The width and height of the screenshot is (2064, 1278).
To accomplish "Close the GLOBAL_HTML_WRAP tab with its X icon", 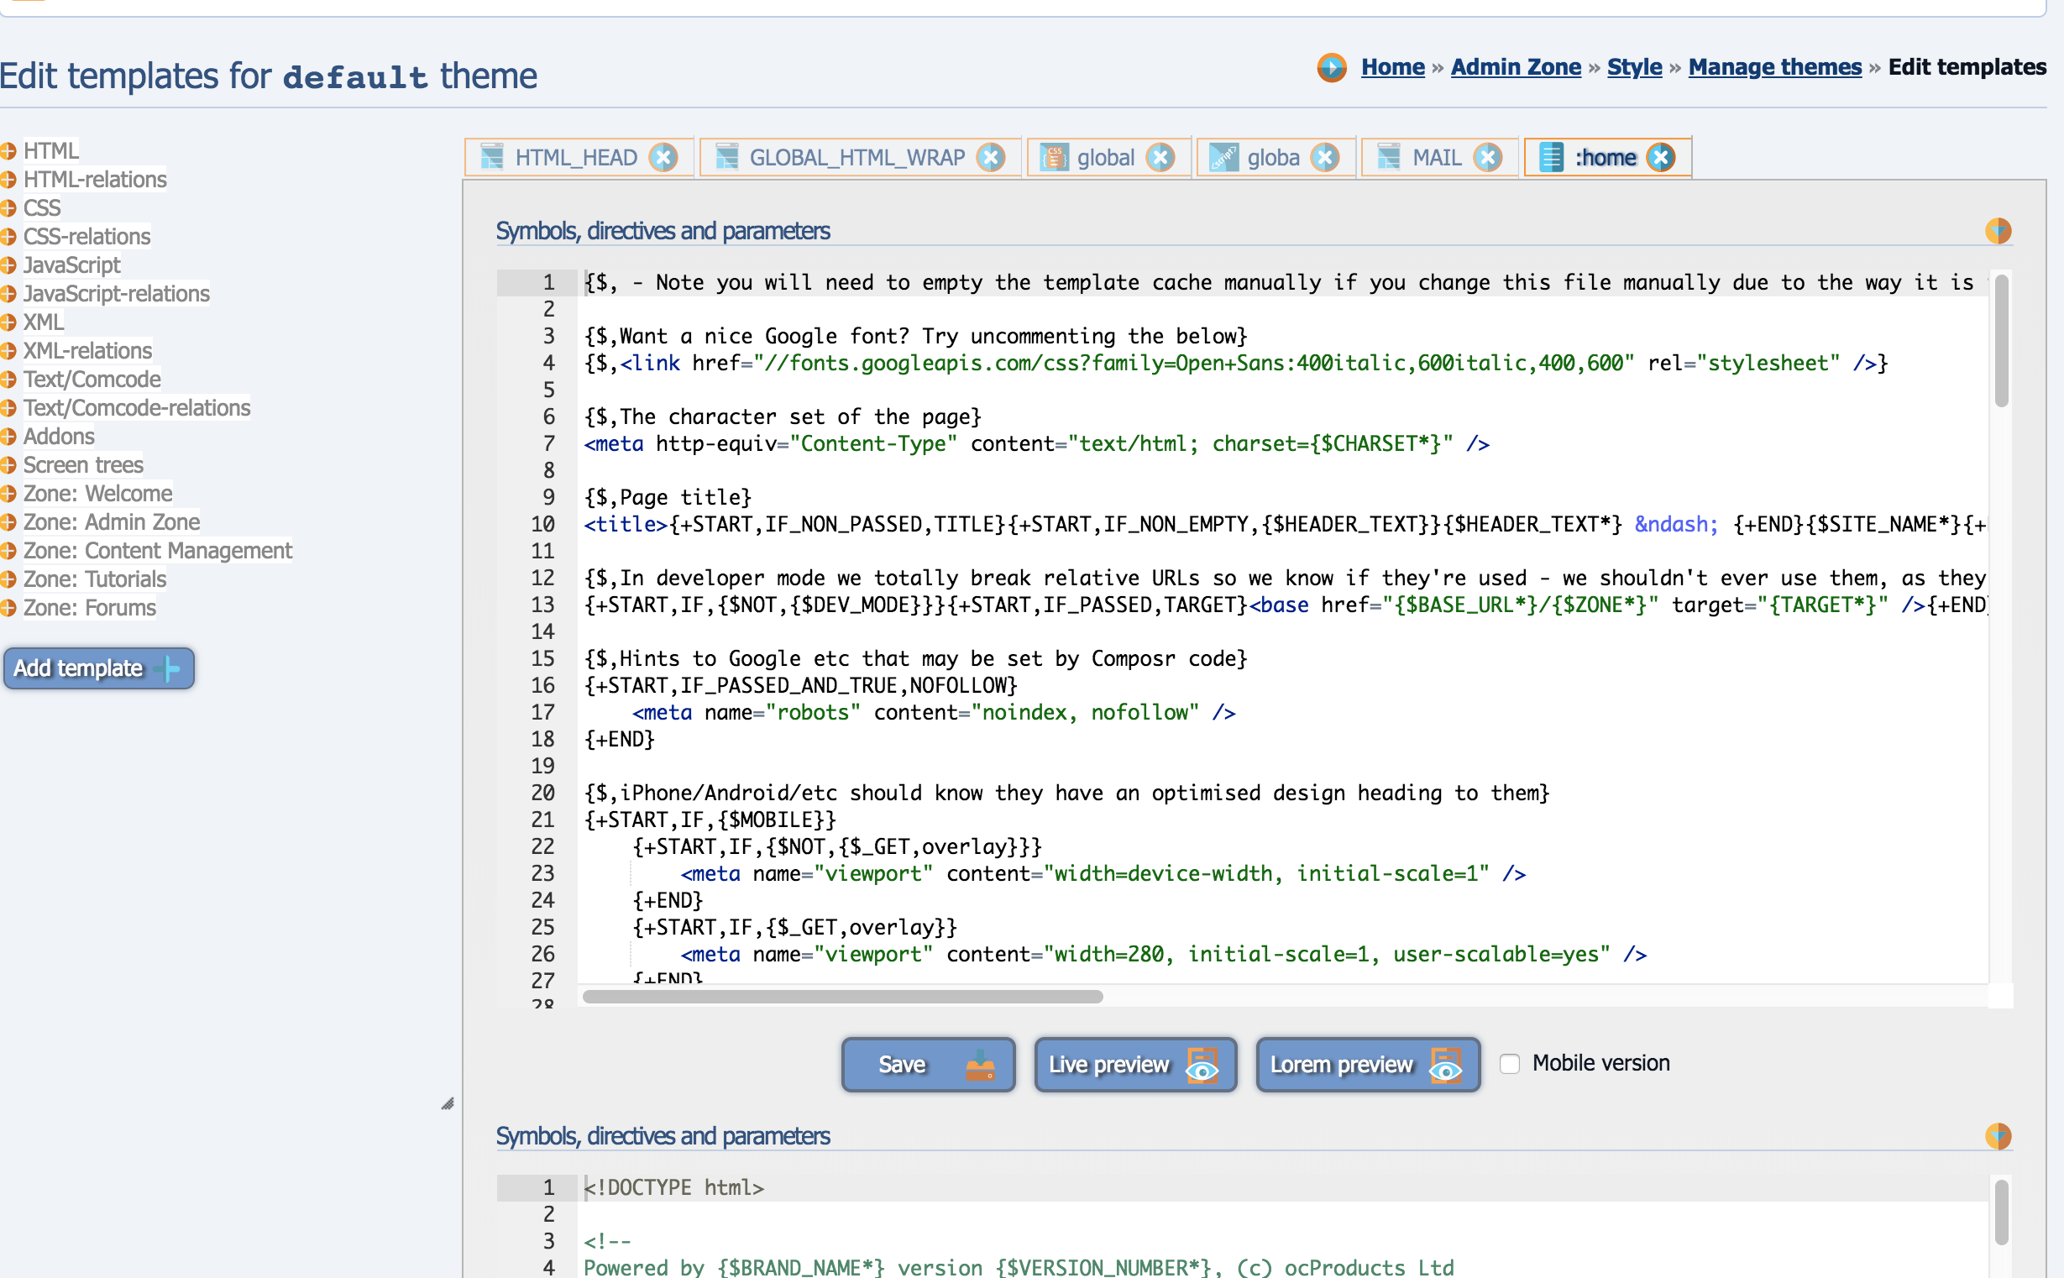I will pyautogui.click(x=991, y=158).
